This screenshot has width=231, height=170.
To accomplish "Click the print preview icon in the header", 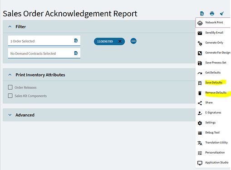I will 202,14.
